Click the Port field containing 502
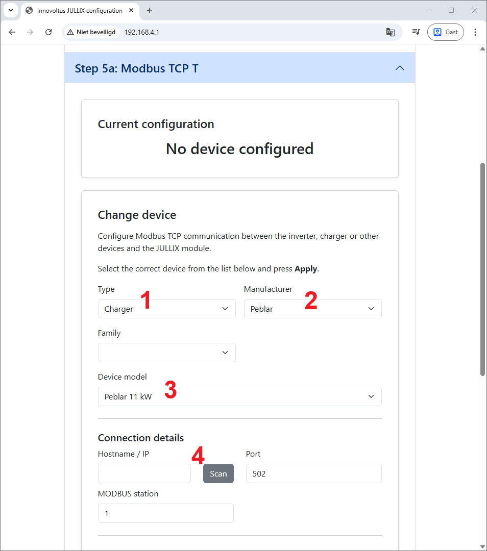487x551 pixels. [x=313, y=473]
